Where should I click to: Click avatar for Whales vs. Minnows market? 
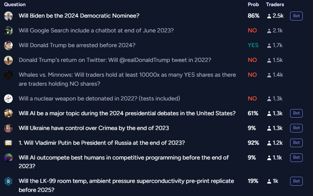click(8, 75)
